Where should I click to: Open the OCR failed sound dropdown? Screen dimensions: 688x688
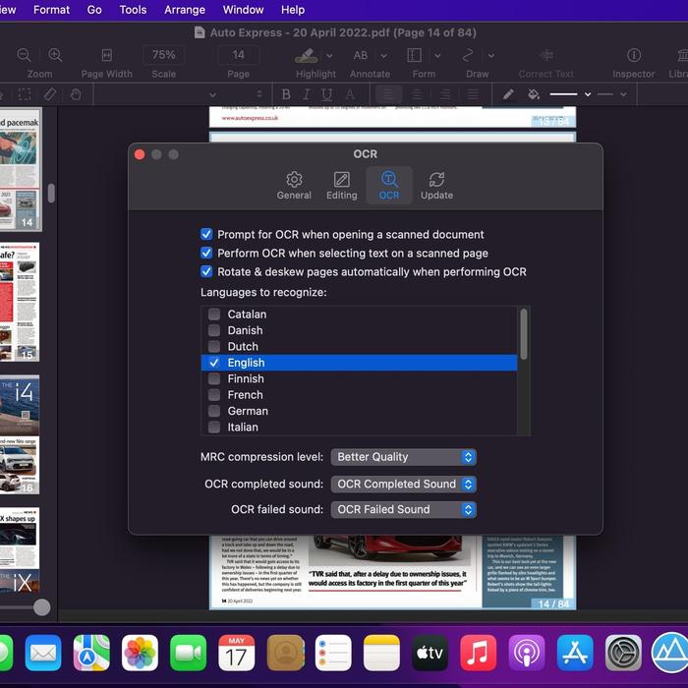[403, 509]
